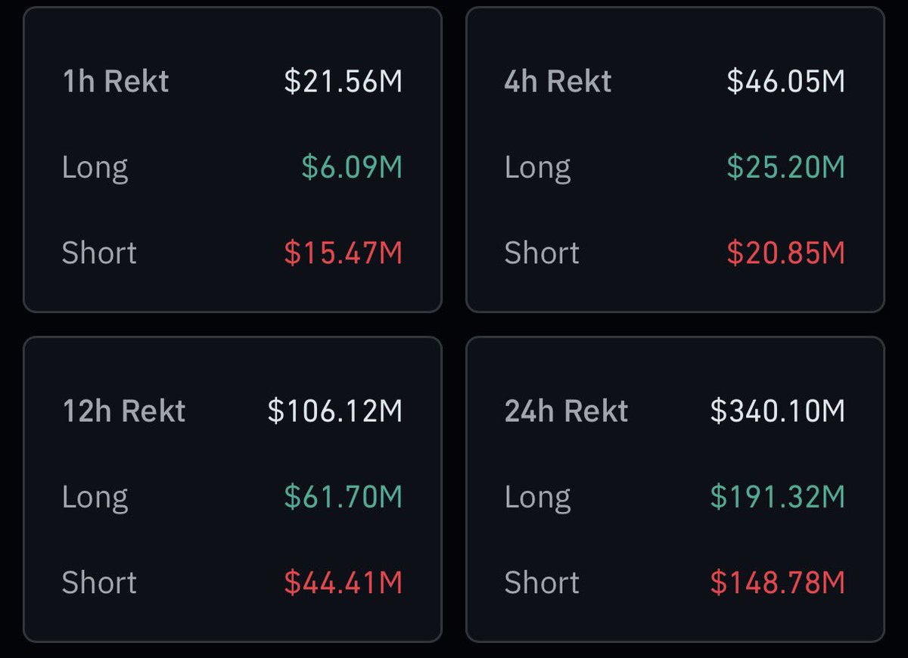Screen dimensions: 908x658
Task: Click the 4h Short value $20.85M
Action: click(x=785, y=253)
